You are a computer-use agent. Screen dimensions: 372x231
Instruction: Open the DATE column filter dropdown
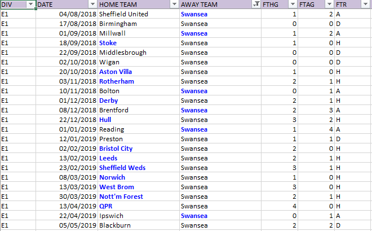click(92, 5)
